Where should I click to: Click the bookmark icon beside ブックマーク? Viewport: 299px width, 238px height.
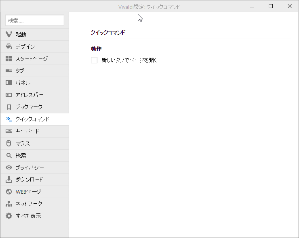coord(9,107)
